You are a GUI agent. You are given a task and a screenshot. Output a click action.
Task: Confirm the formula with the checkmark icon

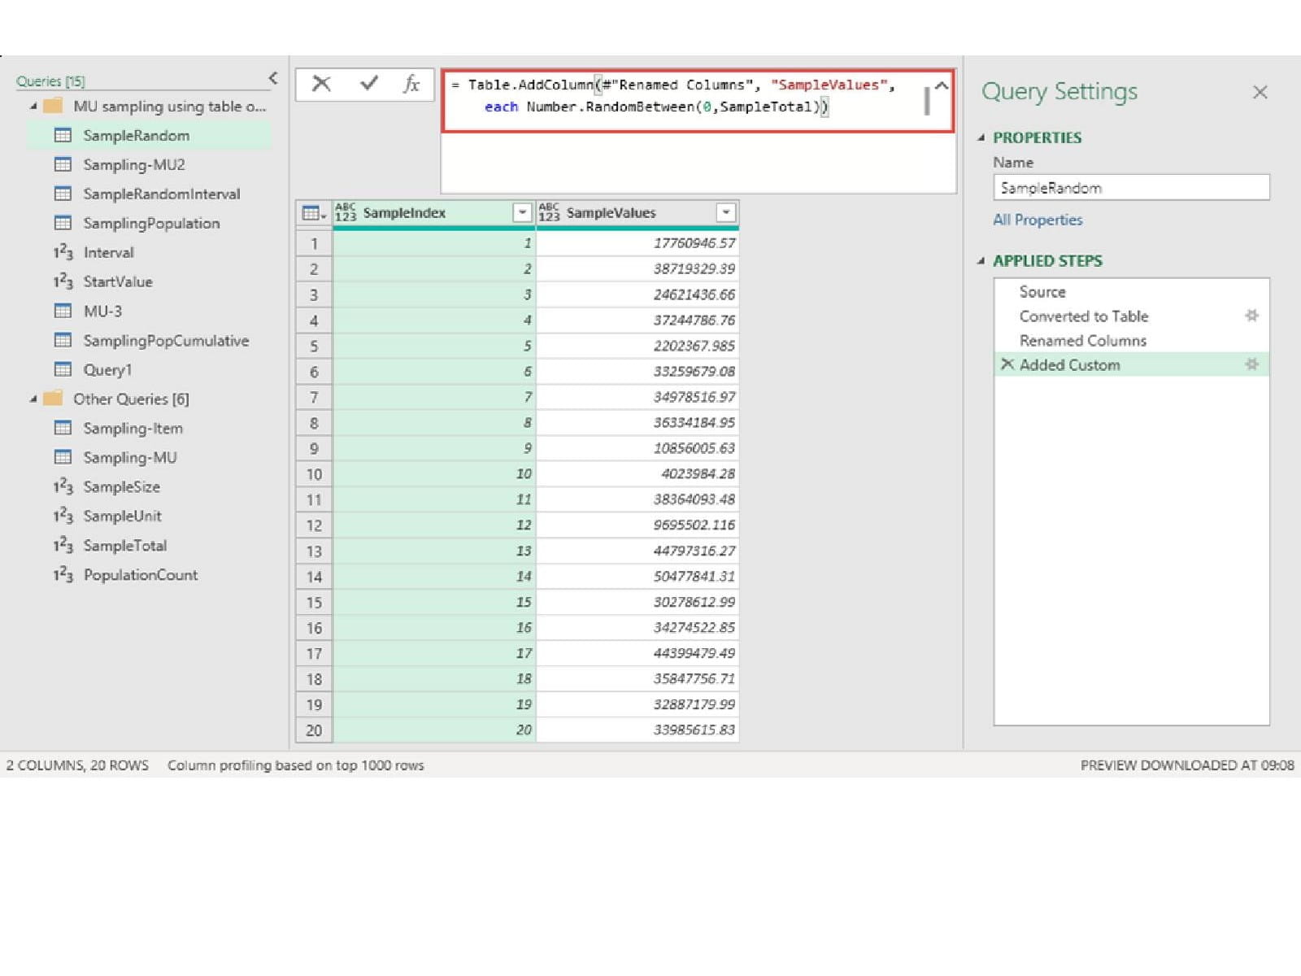(x=368, y=84)
